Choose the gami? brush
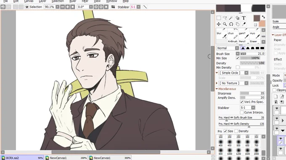The image size is (286, 160). tap(244, 35)
